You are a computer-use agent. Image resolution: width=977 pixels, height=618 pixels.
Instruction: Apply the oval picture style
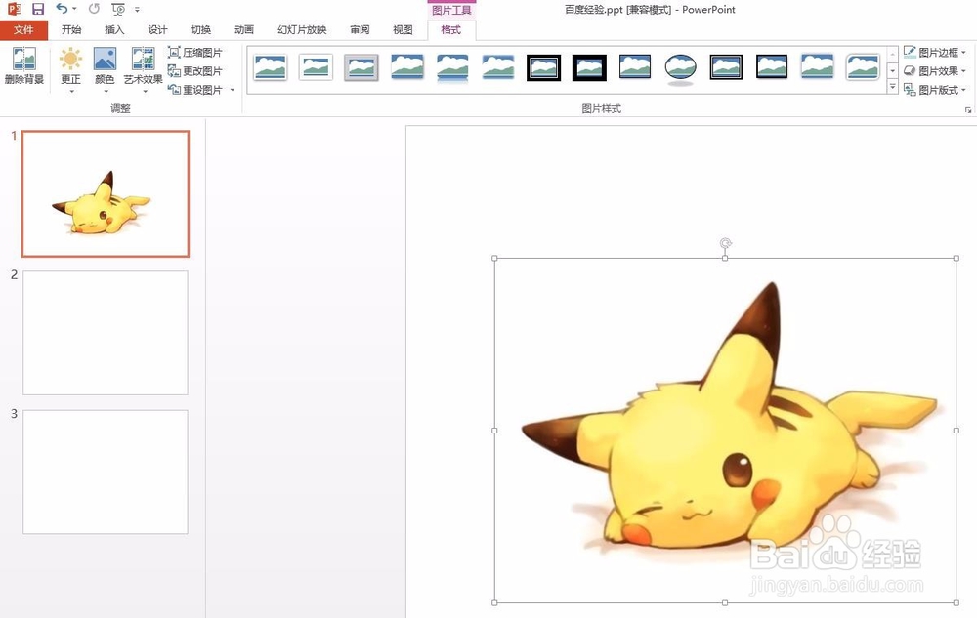680,67
